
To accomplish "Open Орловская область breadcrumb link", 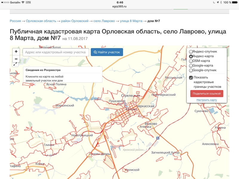I will pyautogui.click(x=41, y=21).
